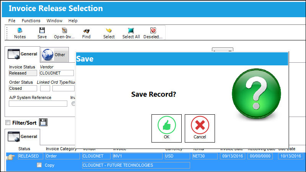Click the INV1 invoice cell
Image resolution: width=306 pixels, height=172 pixels.
coord(138,156)
